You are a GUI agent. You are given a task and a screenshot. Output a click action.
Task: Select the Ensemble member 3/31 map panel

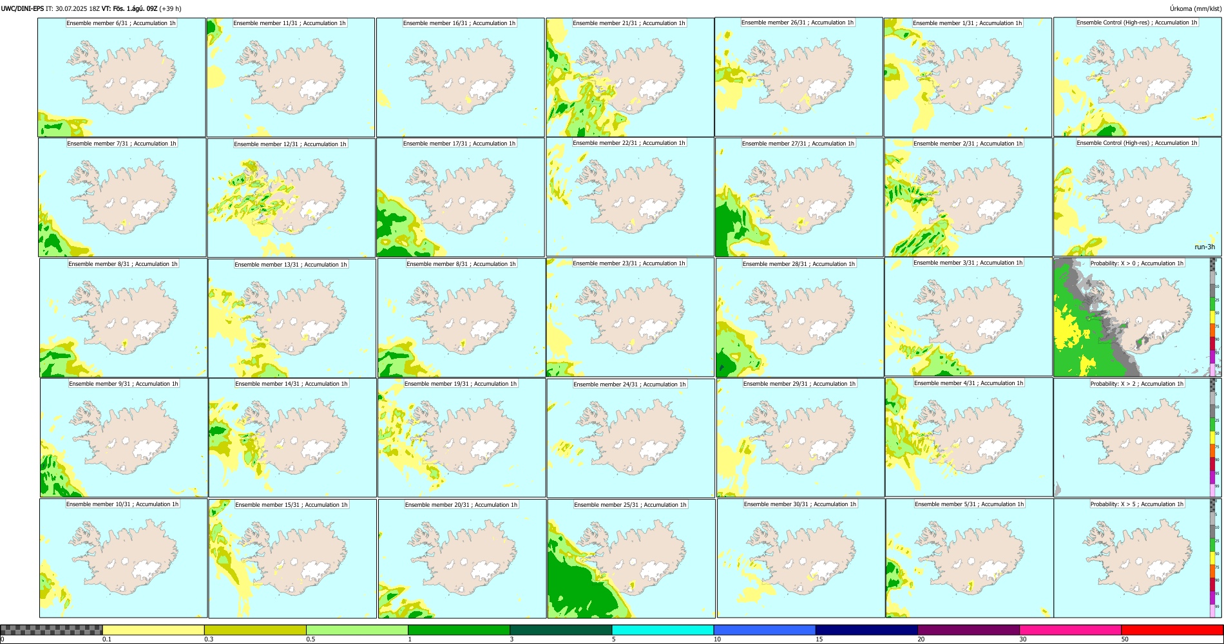(968, 317)
